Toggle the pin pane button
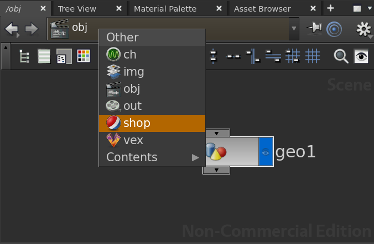Viewport: 374px width, 244px height. [314, 29]
